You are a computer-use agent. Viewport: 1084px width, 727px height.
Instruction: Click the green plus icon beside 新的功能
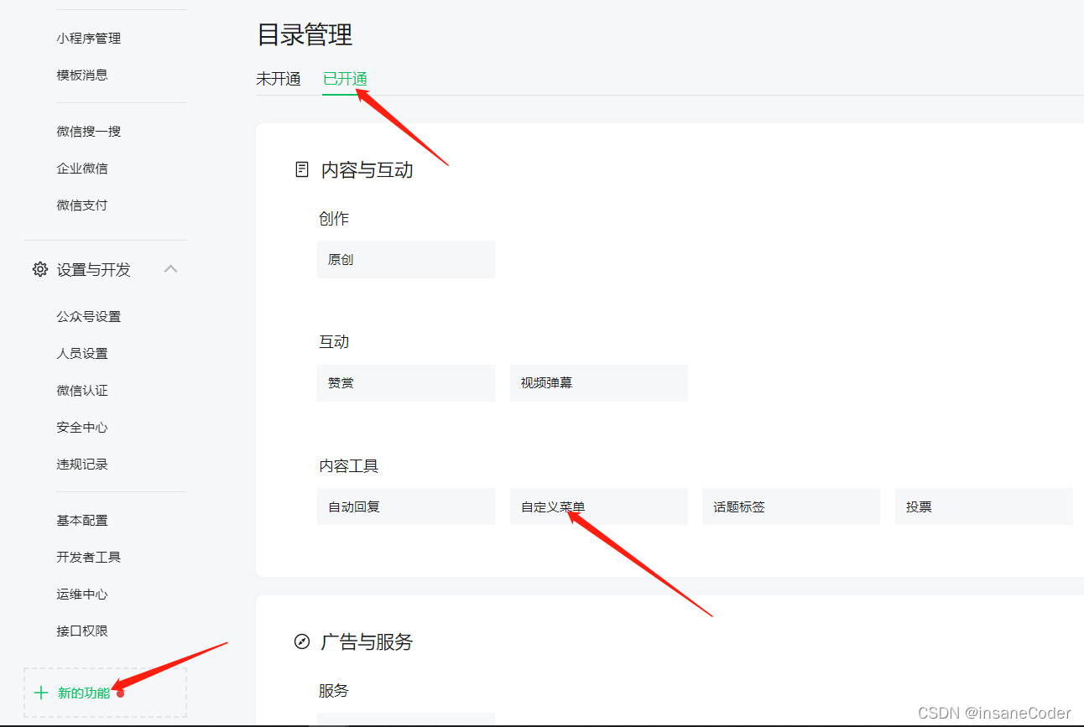(x=41, y=693)
